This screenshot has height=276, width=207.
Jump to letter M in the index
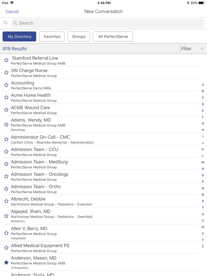tap(203, 162)
